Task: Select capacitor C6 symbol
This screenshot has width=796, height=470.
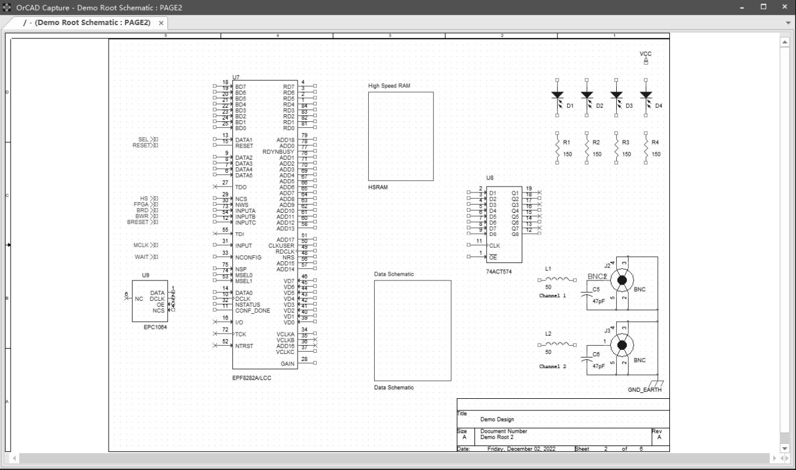Action: [x=586, y=360]
